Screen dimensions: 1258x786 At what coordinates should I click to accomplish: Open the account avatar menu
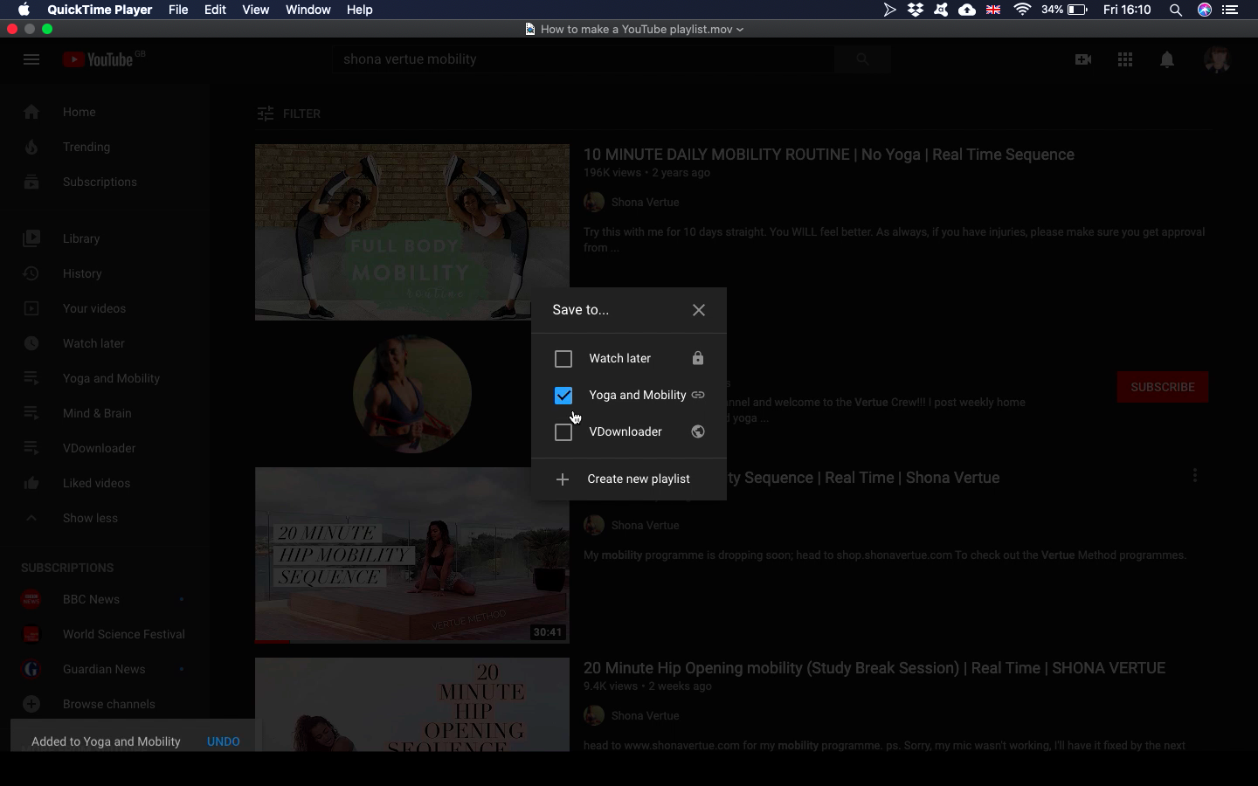click(1217, 59)
